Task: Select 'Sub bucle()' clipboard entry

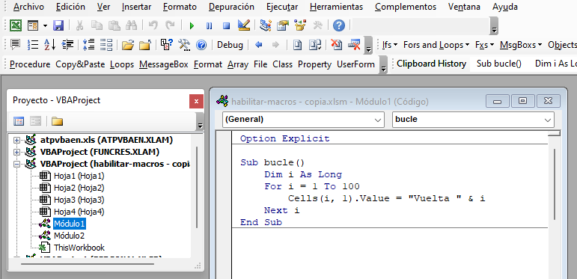Action: pyautogui.click(x=499, y=64)
